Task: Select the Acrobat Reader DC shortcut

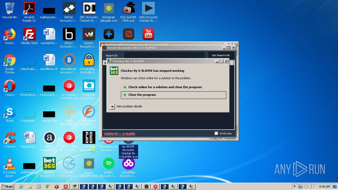Action: pos(29,12)
